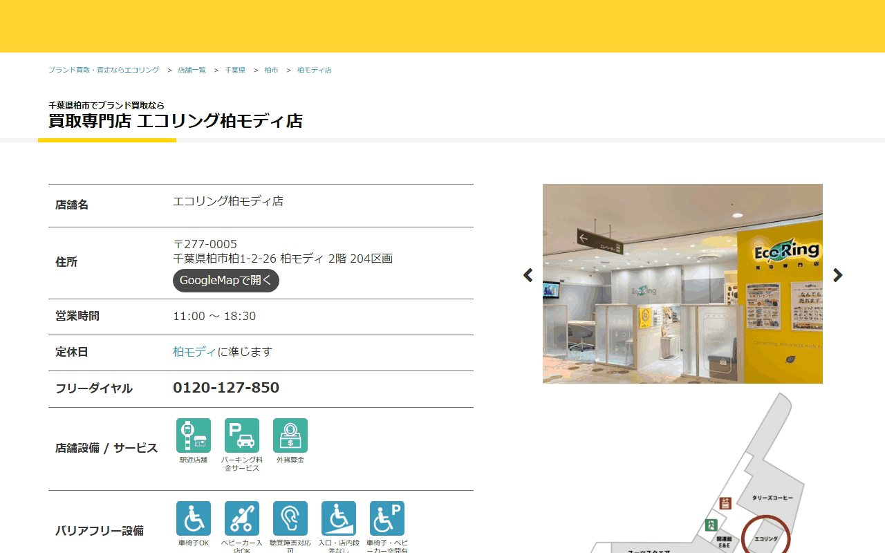
Task: Click the 車椅子OK wheelchair icon
Action: tap(194, 518)
